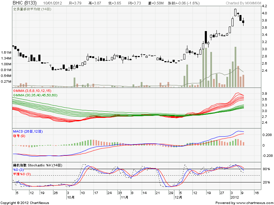Click the 10/01/2012 date label
Screen dimensions: 274x205
pyautogui.click(x=53, y=3)
